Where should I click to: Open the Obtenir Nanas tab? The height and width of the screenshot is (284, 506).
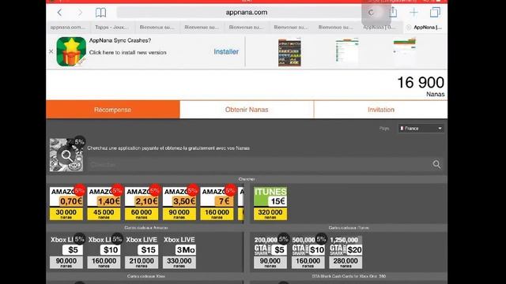pyautogui.click(x=247, y=110)
